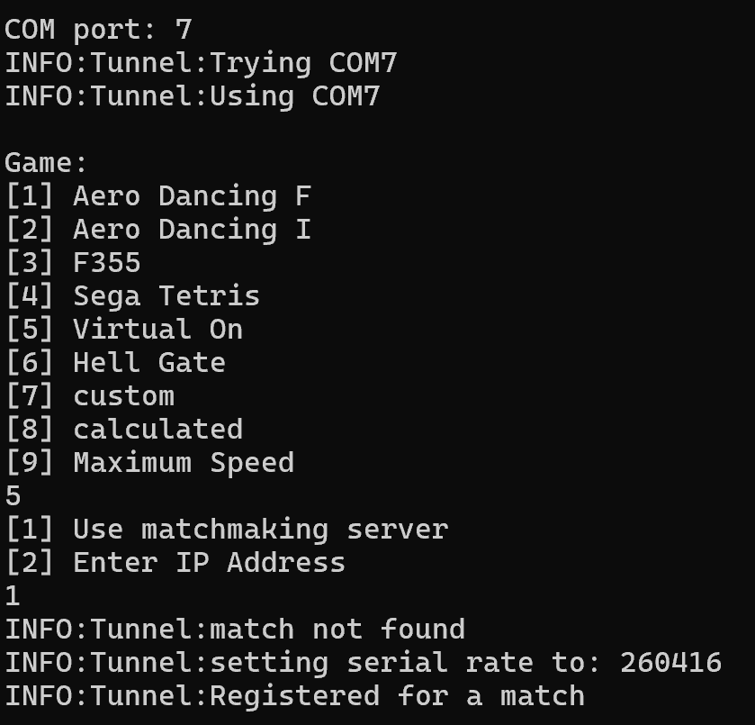Click the "match not found" log line
755x725 pixels.
pyautogui.click(x=235, y=630)
